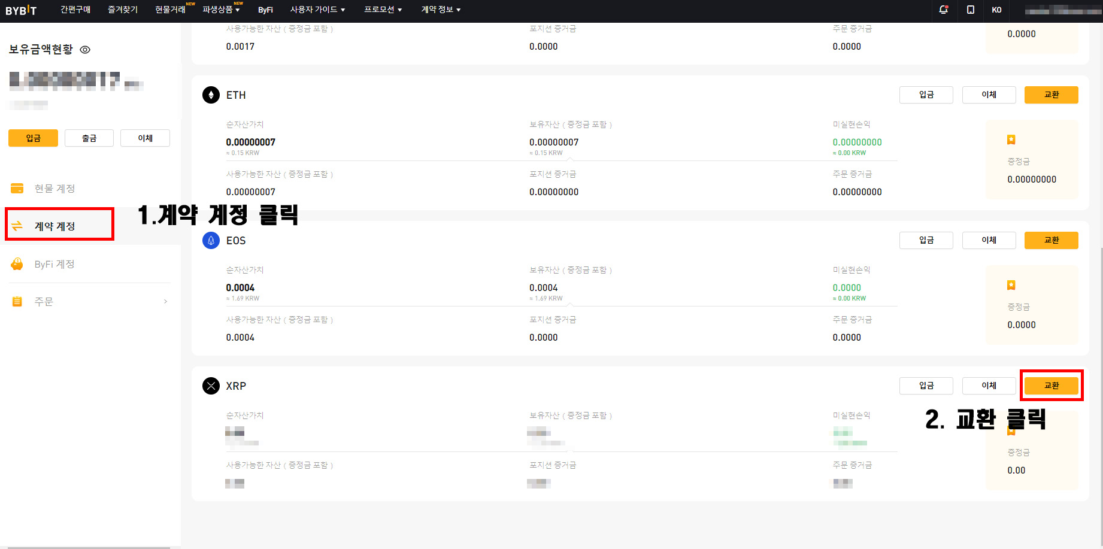Screen dimensions: 1103x549
Task: Click the sidebar 이체 button
Action: (x=145, y=138)
